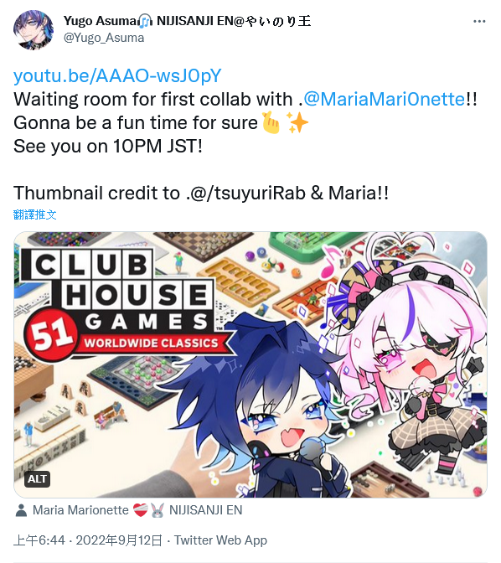
Task: Open the tweet's three-dot more menu
Action: pyautogui.click(x=479, y=22)
